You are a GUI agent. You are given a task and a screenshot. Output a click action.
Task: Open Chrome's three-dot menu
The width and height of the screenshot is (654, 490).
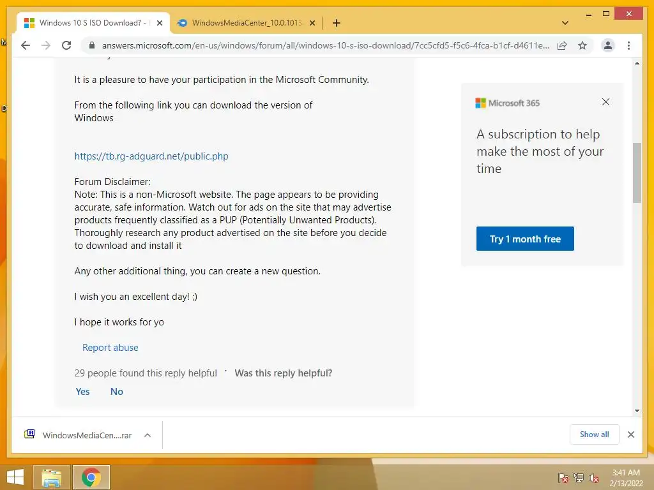pyautogui.click(x=628, y=45)
